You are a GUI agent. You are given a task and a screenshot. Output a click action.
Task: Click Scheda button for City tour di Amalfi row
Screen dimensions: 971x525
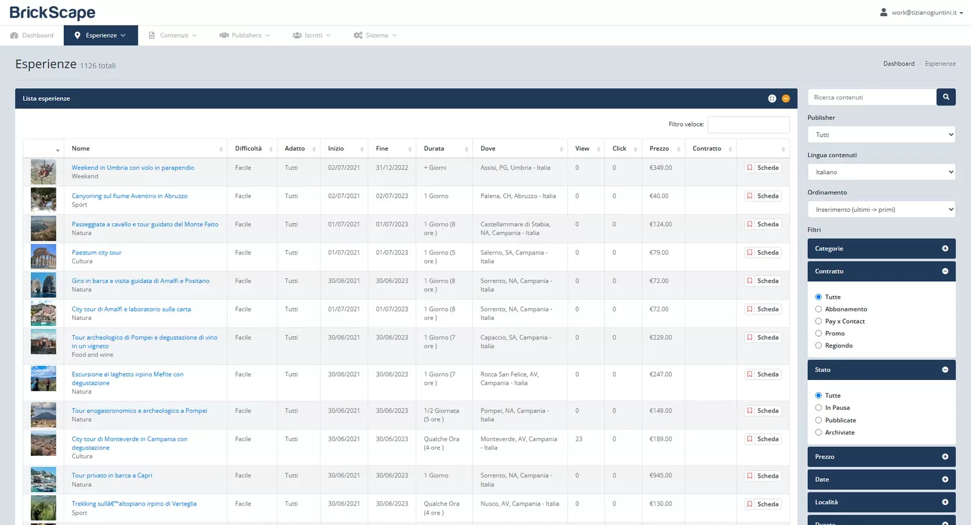coord(763,309)
